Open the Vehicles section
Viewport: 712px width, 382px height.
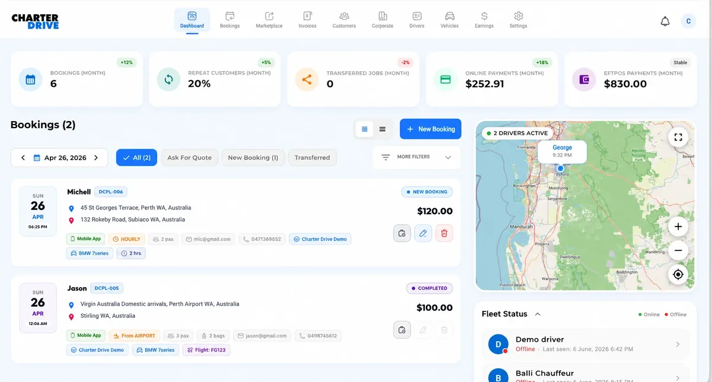450,20
